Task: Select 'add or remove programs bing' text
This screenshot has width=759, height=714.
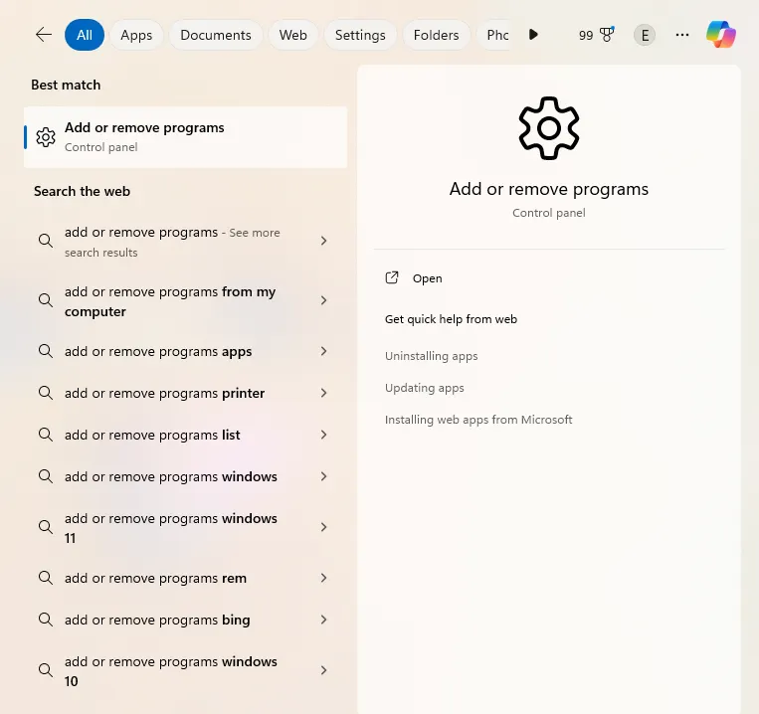Action: 157,620
